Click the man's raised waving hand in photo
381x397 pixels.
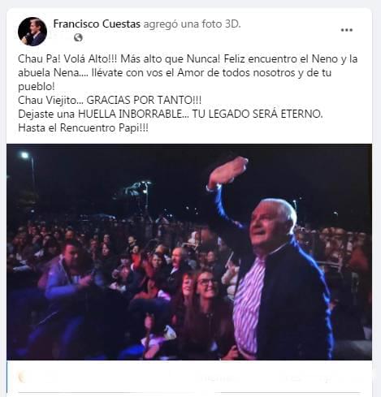tap(227, 172)
